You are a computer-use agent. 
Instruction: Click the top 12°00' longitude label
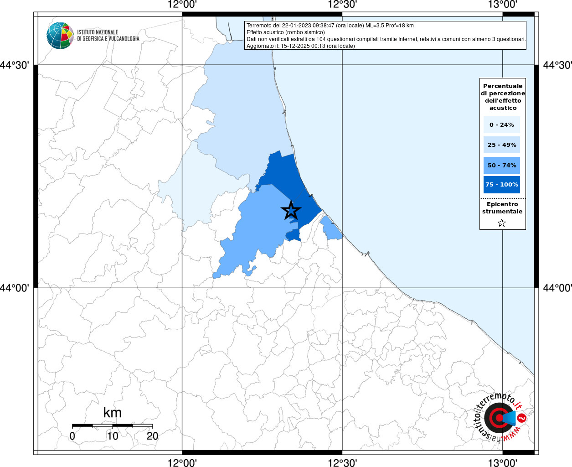pos(182,5)
